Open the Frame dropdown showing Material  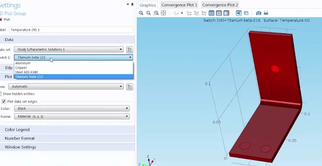tap(72, 116)
